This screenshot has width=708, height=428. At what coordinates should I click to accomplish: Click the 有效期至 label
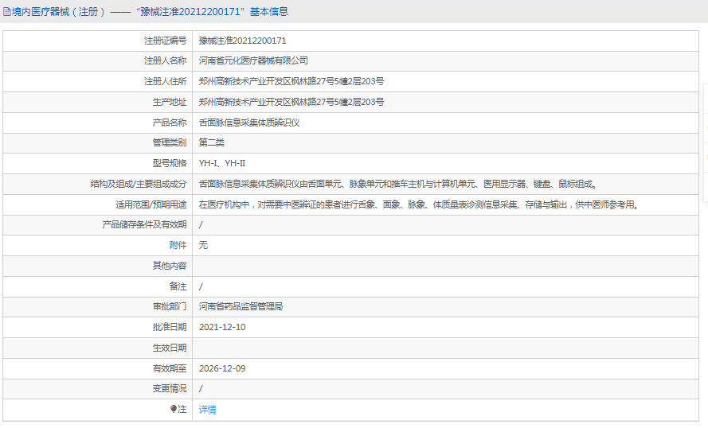pos(170,368)
